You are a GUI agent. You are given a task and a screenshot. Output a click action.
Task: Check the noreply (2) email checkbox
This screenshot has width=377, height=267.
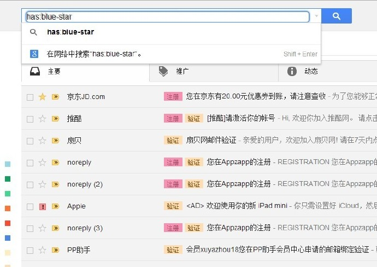point(30,185)
